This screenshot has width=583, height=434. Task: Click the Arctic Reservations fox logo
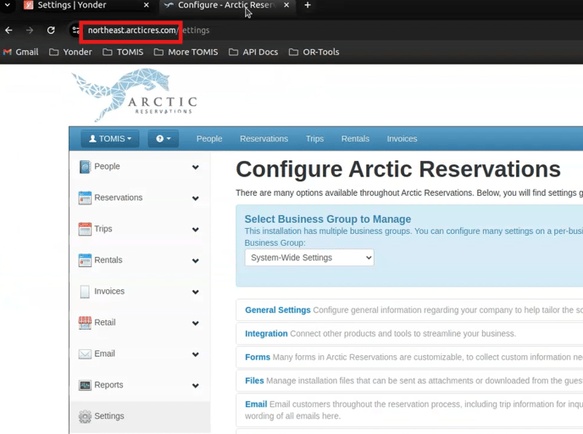[134, 94]
